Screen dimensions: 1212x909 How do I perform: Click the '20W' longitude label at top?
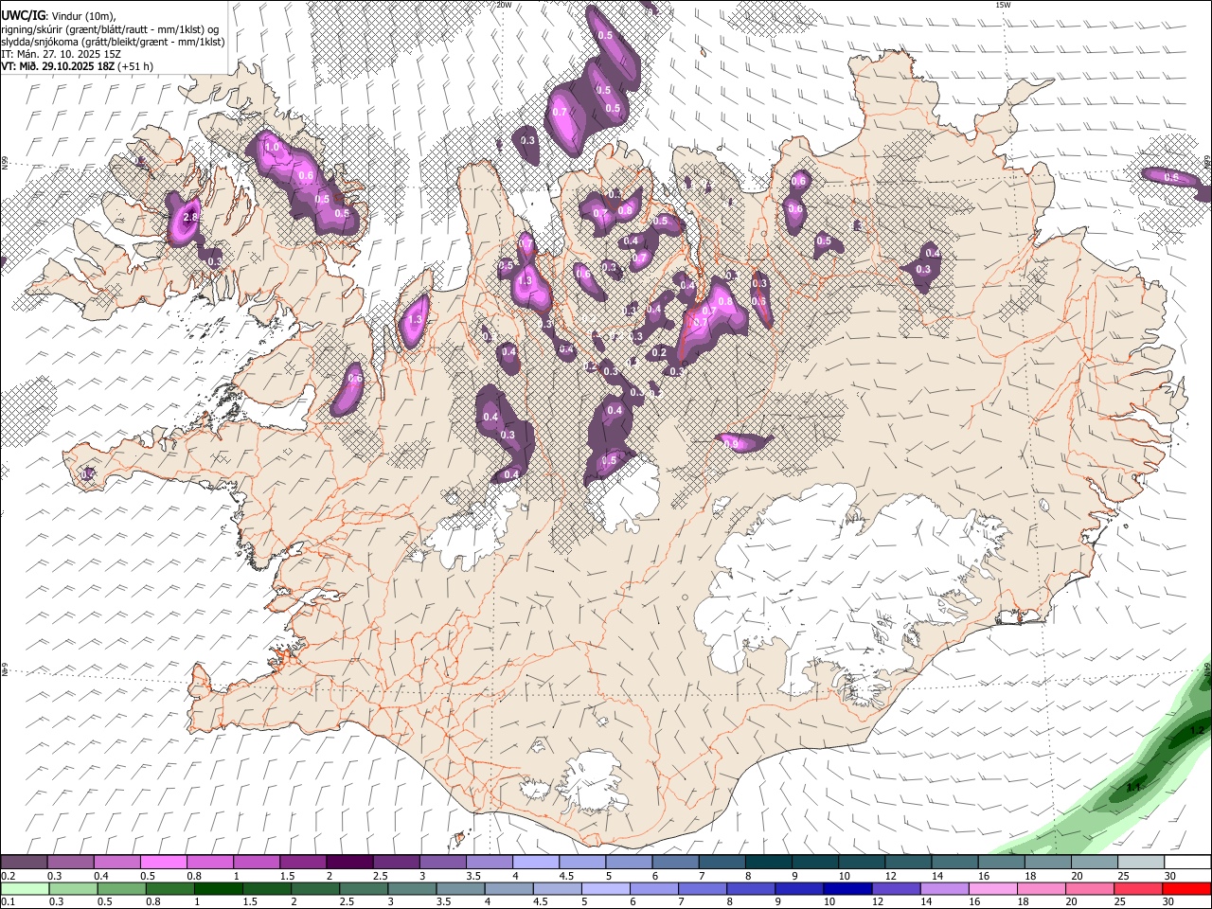(x=504, y=5)
